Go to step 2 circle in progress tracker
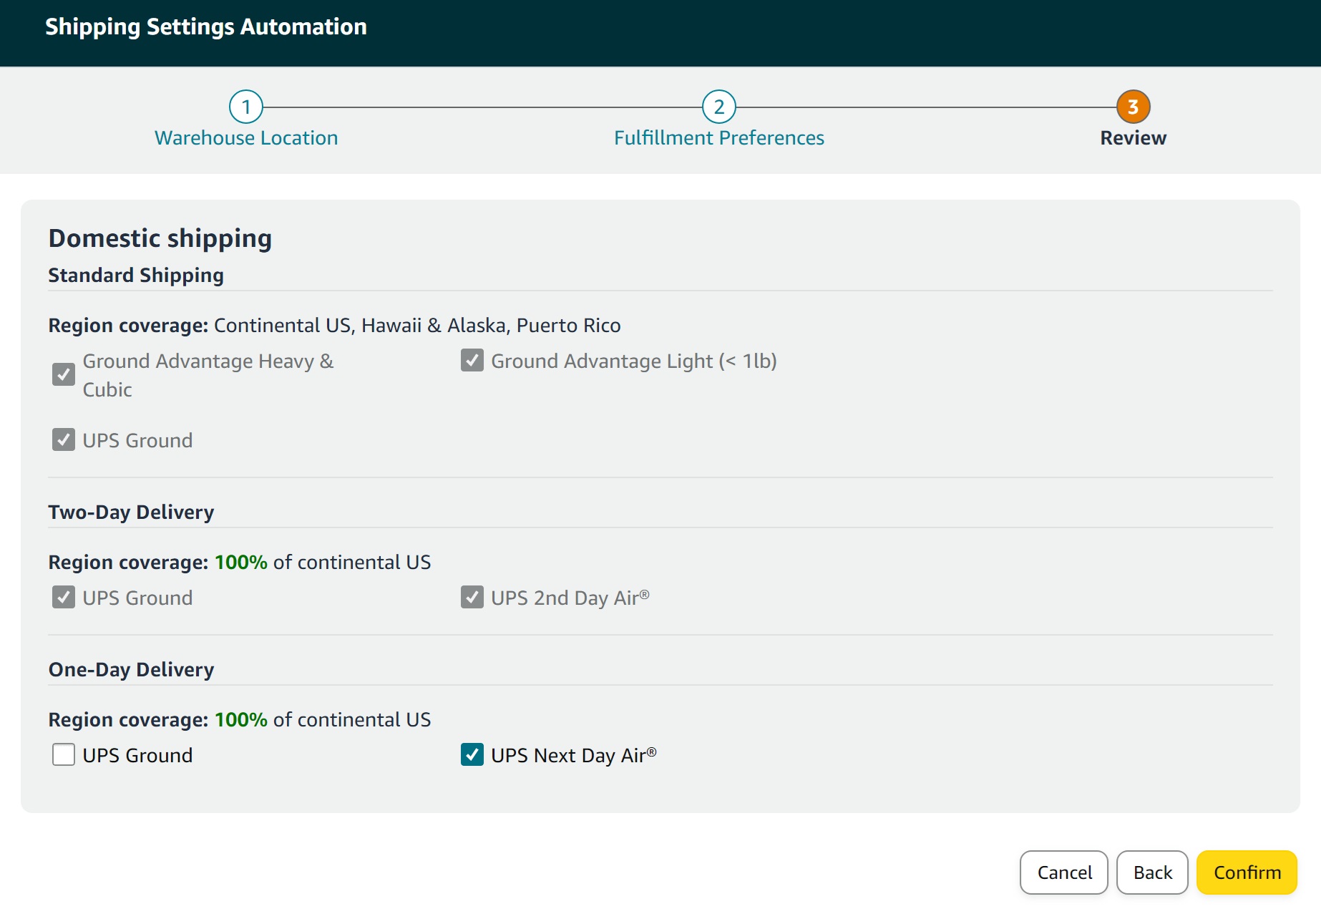The image size is (1321, 919). (x=719, y=107)
